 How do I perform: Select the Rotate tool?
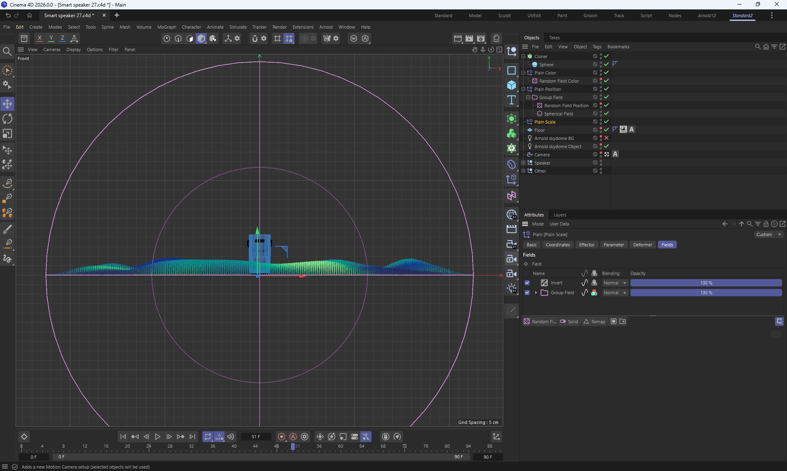(x=7, y=119)
